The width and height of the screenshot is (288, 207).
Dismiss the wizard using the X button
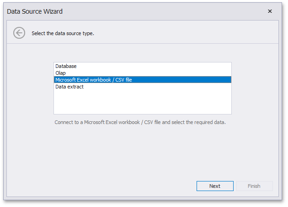coord(270,11)
